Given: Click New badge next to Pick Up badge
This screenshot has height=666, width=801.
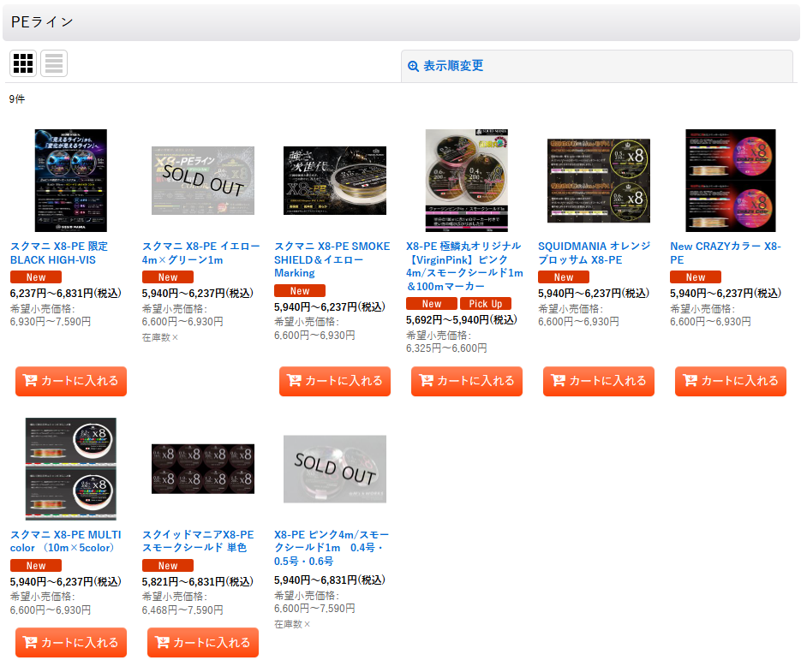Looking at the screenshot, I should coord(432,304).
